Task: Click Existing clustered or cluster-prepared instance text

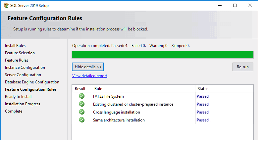Action: [133, 104]
